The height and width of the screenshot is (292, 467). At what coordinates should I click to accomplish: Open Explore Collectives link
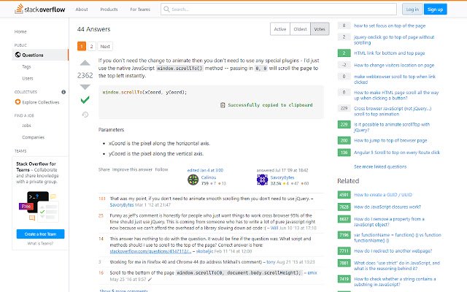pyautogui.click(x=41, y=102)
